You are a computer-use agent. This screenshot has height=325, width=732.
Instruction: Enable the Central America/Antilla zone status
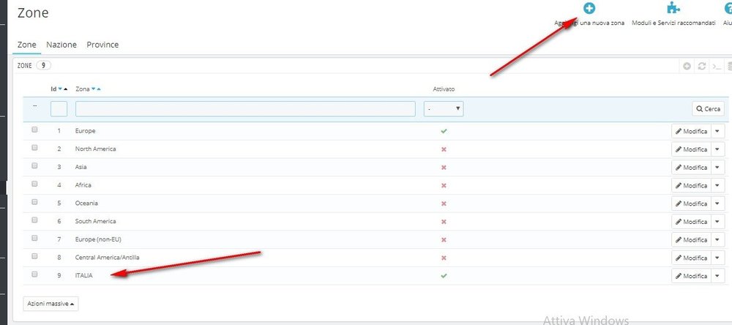444,258
